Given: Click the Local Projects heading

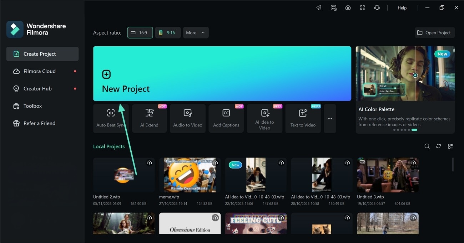Looking at the screenshot, I should pyautogui.click(x=109, y=146).
